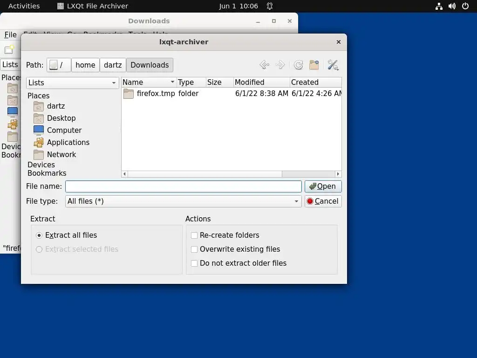Go forward using the forward arrow icon
The height and width of the screenshot is (358, 477).
click(x=280, y=65)
